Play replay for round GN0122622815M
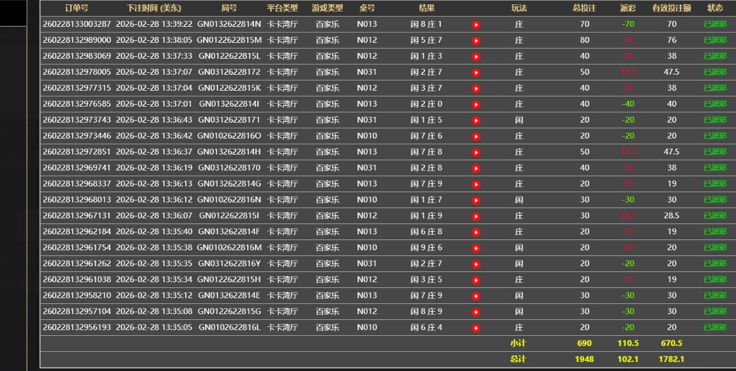This screenshot has height=371, width=736. pyautogui.click(x=476, y=41)
